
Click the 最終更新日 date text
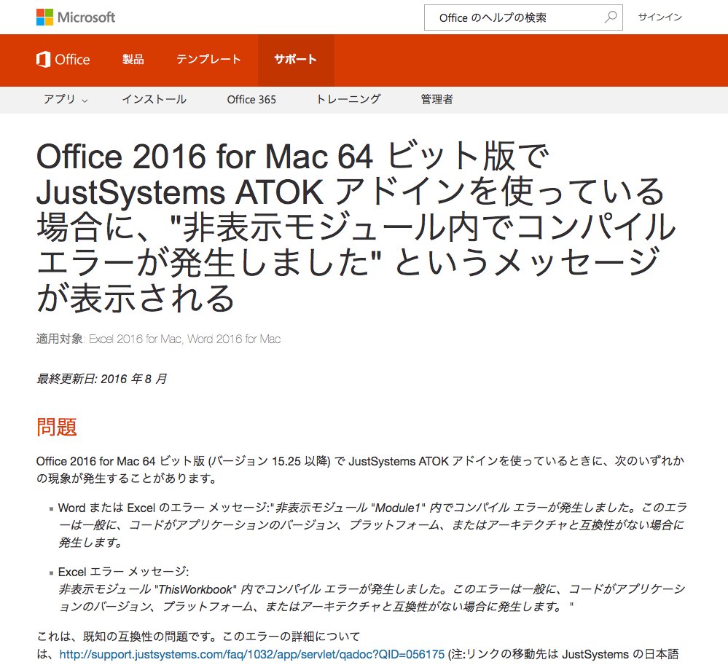(102, 379)
